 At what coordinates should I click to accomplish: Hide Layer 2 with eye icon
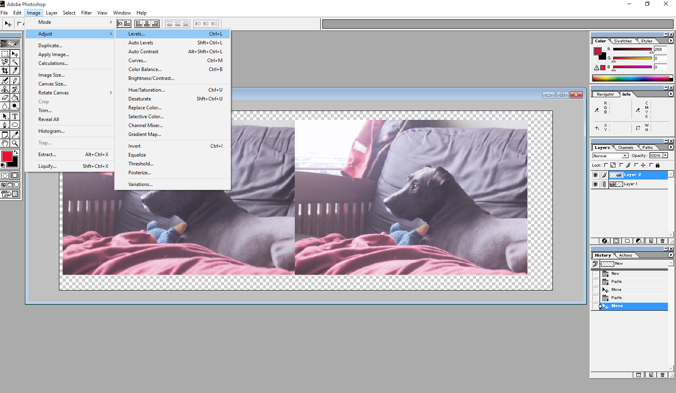tap(595, 175)
